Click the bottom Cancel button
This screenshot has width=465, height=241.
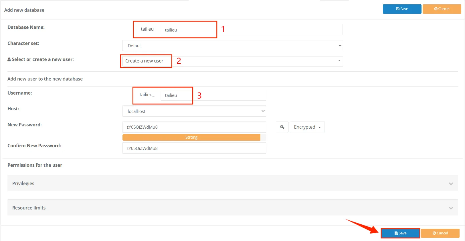tap(440, 233)
